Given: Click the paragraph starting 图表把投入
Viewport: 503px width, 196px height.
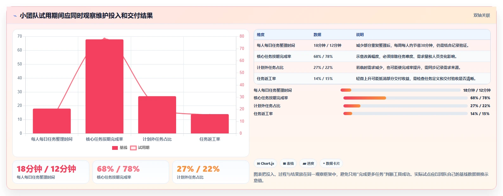Looking at the screenshot, I should [x=371, y=177].
